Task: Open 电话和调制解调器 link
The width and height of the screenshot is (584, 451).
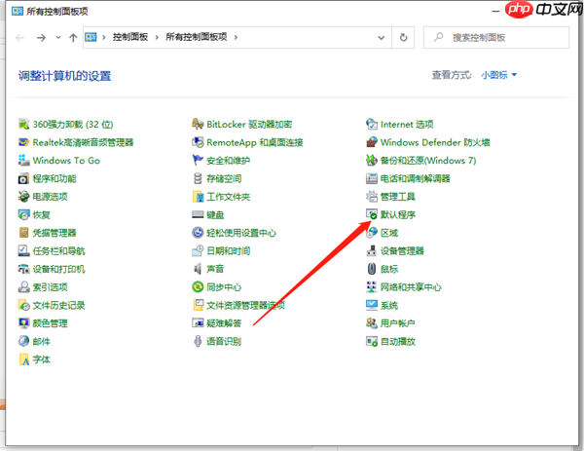Action: click(x=415, y=178)
